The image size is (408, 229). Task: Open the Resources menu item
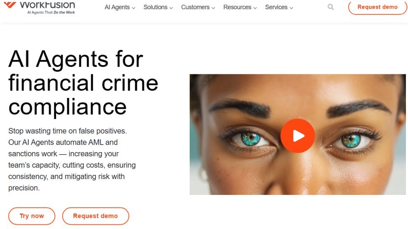tap(237, 7)
